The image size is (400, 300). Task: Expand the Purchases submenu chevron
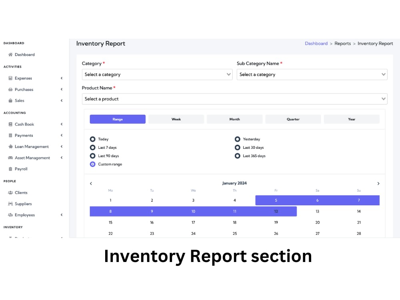click(62, 89)
